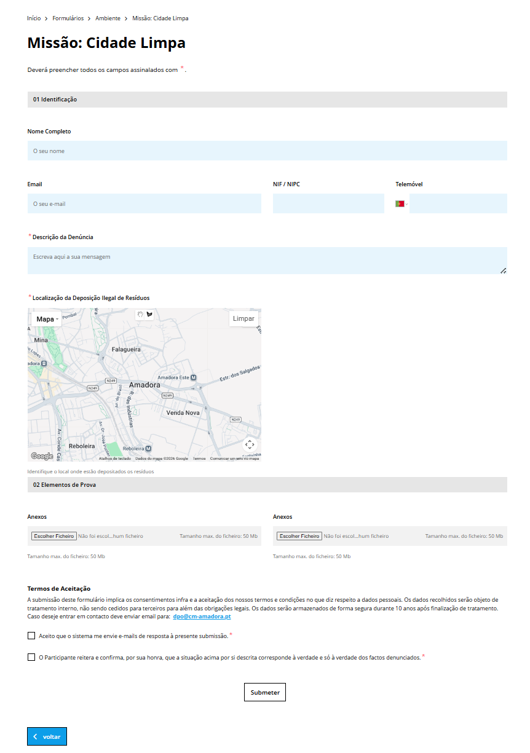Image resolution: width=530 pixels, height=753 pixels.
Task: Click the Portugal flag country selector
Action: point(401,203)
